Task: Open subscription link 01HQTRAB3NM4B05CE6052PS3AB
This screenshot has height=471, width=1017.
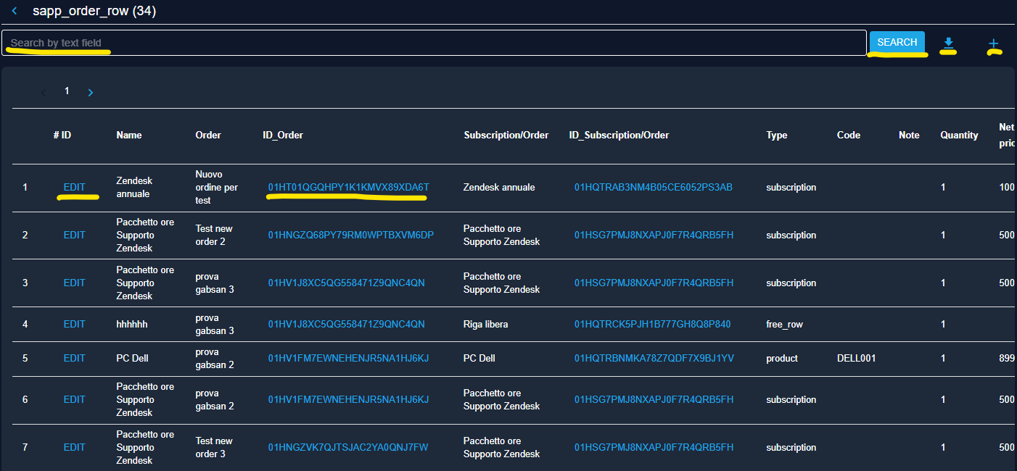Action: coord(654,188)
